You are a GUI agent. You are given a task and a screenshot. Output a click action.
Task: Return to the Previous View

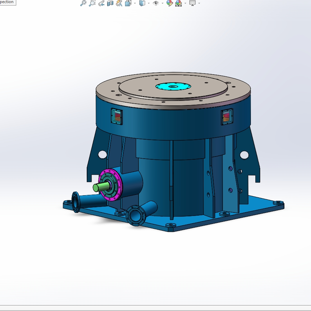pyautogui.click(x=101, y=3)
